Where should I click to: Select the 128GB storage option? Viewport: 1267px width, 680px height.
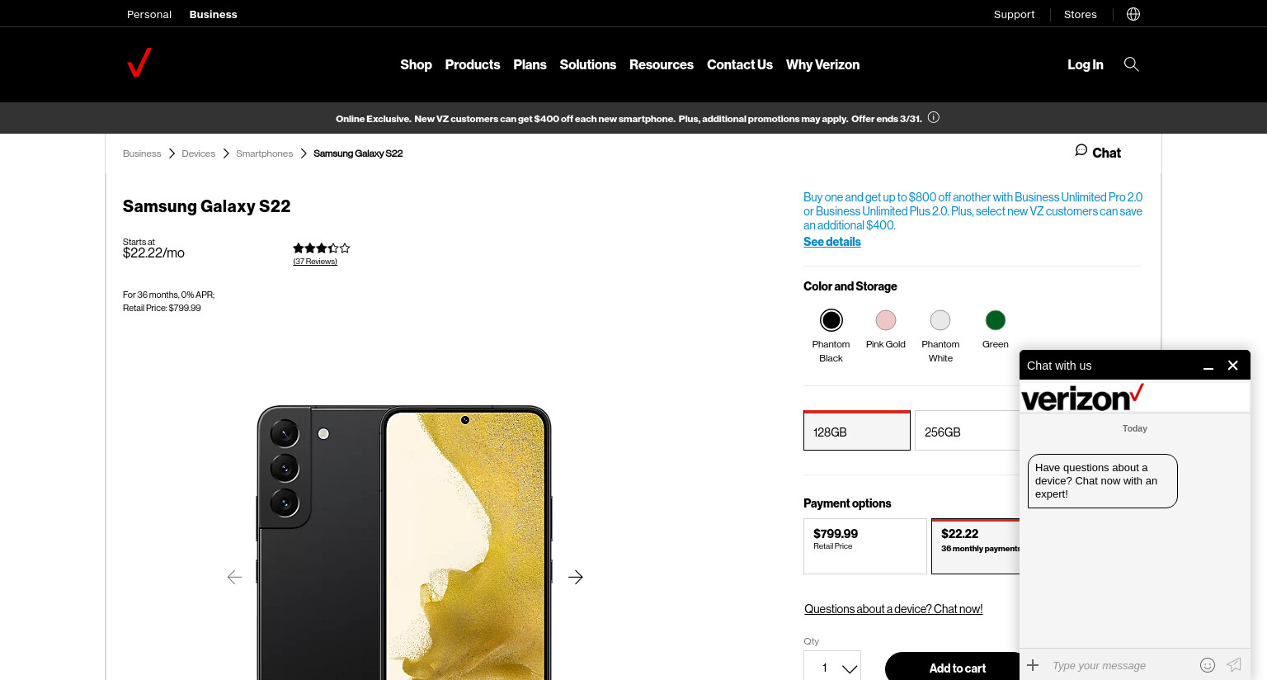click(x=857, y=431)
